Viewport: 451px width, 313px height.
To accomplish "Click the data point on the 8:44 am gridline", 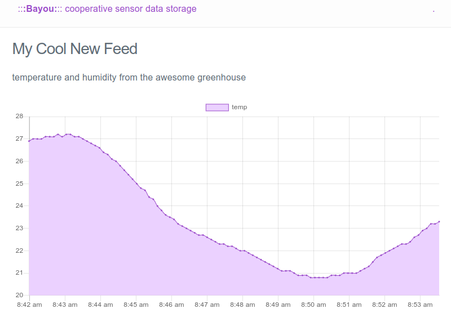I will (100, 148).
